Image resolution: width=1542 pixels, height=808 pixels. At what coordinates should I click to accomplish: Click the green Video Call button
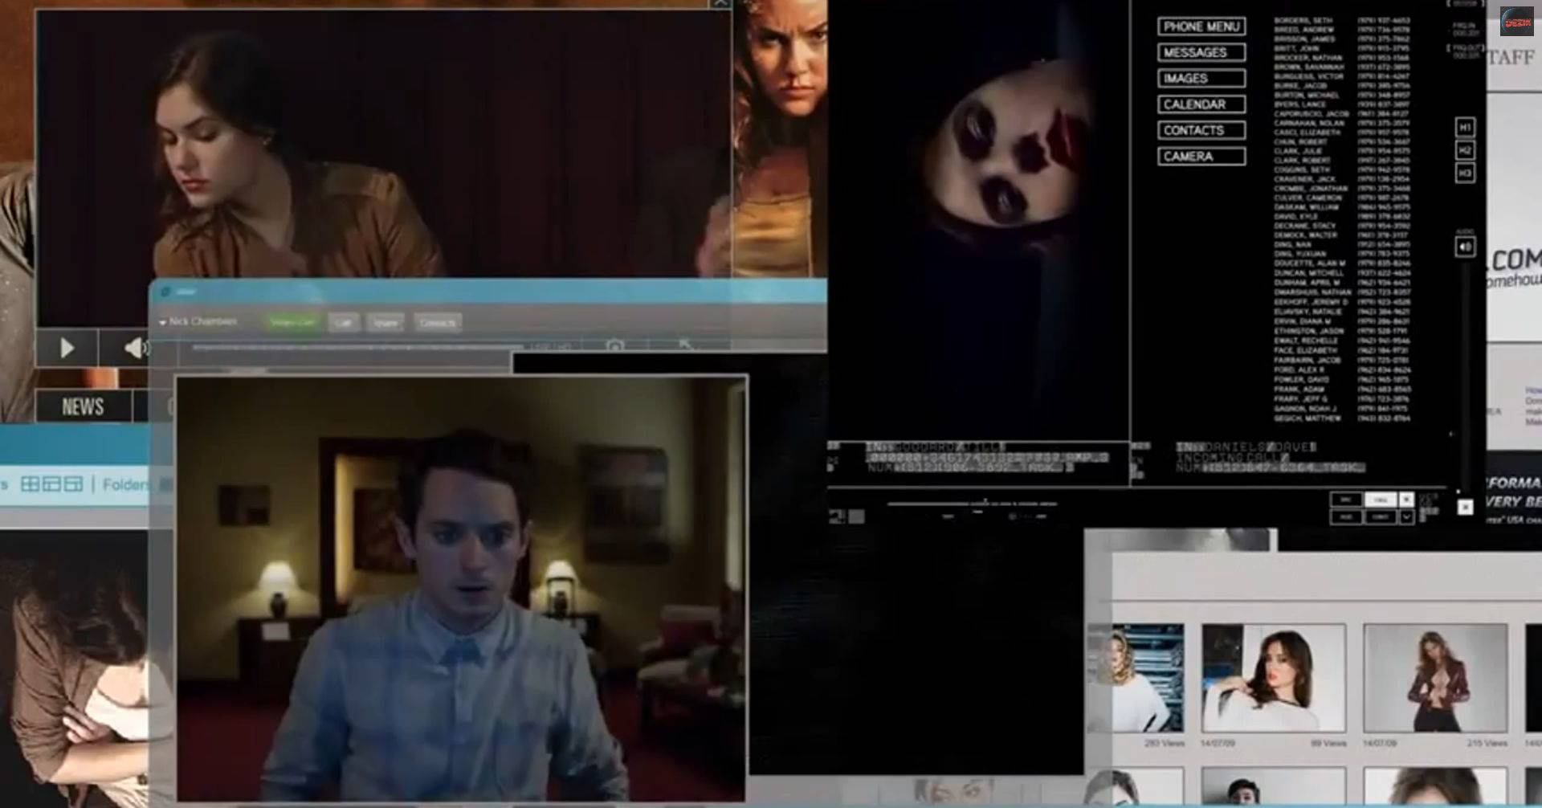click(x=292, y=323)
